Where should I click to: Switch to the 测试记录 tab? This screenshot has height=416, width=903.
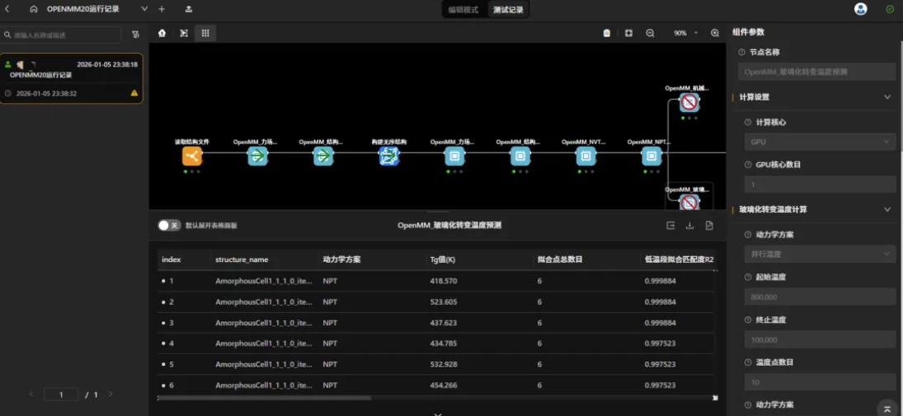point(508,10)
